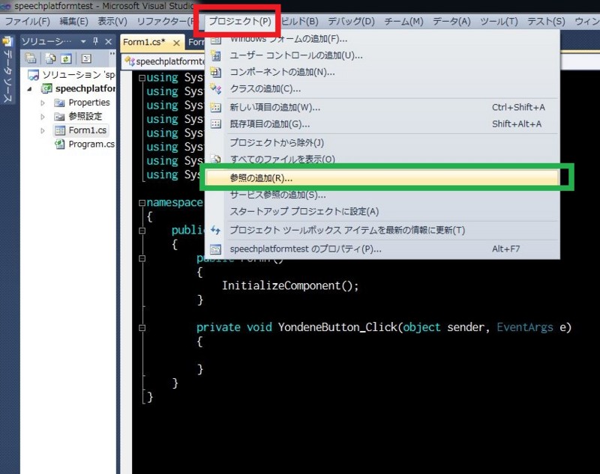
Task: Select Program.cs in the solution tree
Action: tap(91, 145)
